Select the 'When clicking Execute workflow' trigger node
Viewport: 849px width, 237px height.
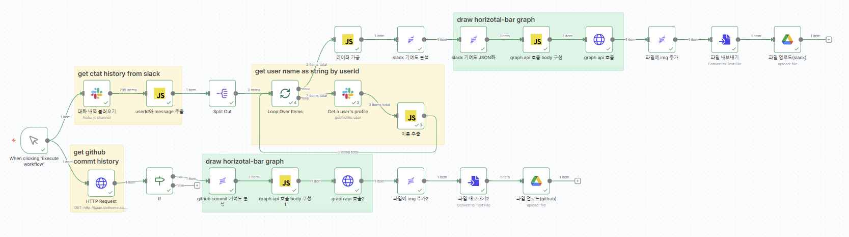pyautogui.click(x=34, y=141)
